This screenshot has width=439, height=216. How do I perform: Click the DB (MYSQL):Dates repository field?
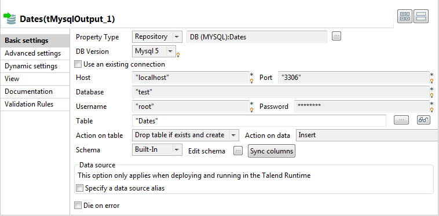click(x=257, y=36)
